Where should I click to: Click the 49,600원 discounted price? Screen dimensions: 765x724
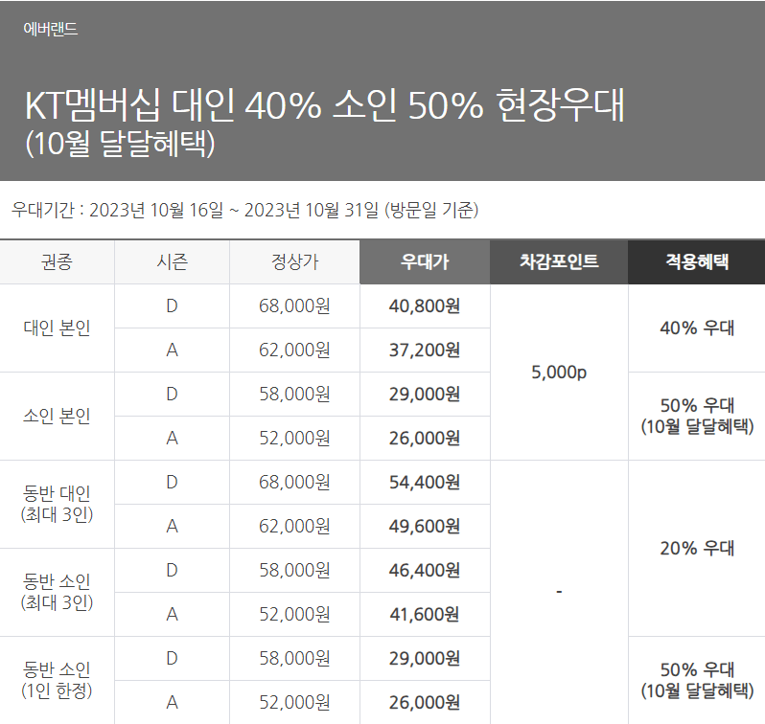(x=425, y=526)
